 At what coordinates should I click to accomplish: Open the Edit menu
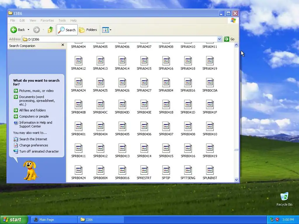click(x=22, y=20)
